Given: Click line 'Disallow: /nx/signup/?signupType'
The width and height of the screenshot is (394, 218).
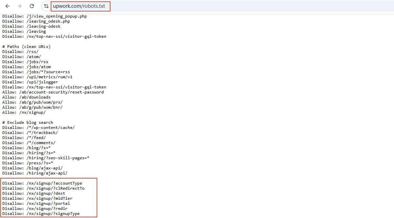Looking at the screenshot, I should coord(41,214).
